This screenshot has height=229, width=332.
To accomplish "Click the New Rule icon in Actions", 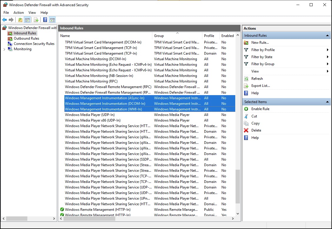I will coord(246,43).
